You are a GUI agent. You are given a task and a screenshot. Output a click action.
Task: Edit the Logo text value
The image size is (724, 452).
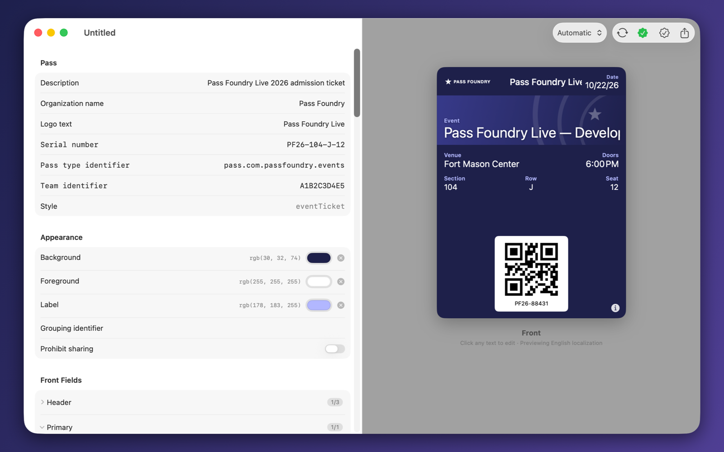(314, 124)
